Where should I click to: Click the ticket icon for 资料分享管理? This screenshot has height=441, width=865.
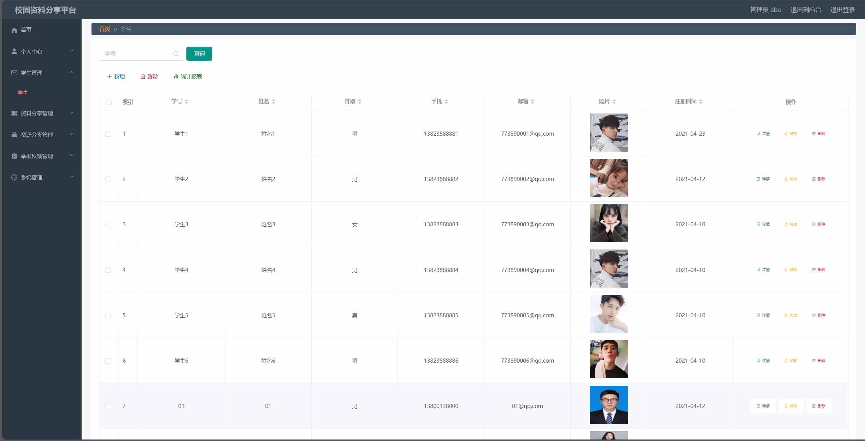(x=14, y=113)
